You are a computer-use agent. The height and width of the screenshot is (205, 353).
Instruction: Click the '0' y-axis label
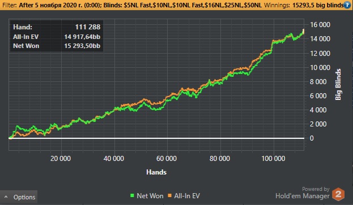312,138
